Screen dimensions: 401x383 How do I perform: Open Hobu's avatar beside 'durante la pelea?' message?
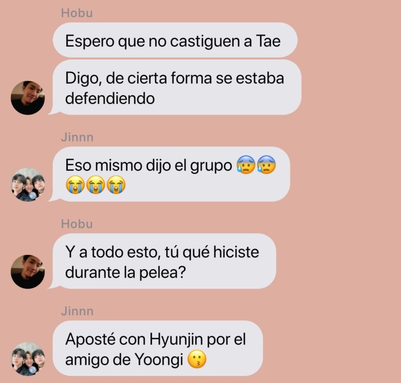28,272
